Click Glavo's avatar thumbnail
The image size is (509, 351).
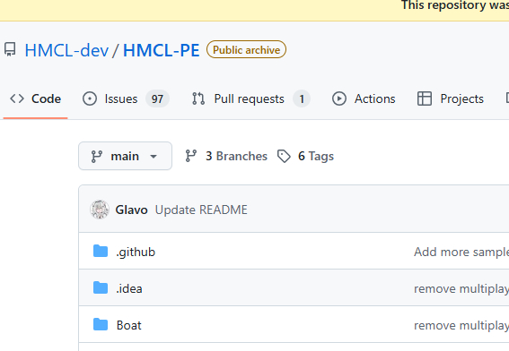coord(100,210)
